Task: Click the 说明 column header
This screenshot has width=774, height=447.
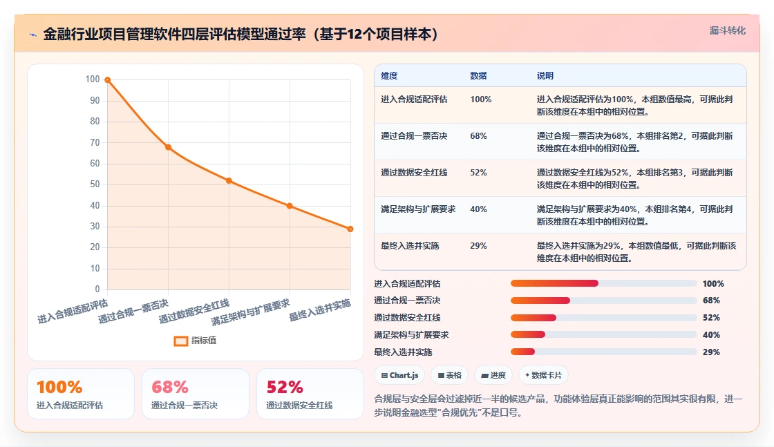Action: point(545,75)
